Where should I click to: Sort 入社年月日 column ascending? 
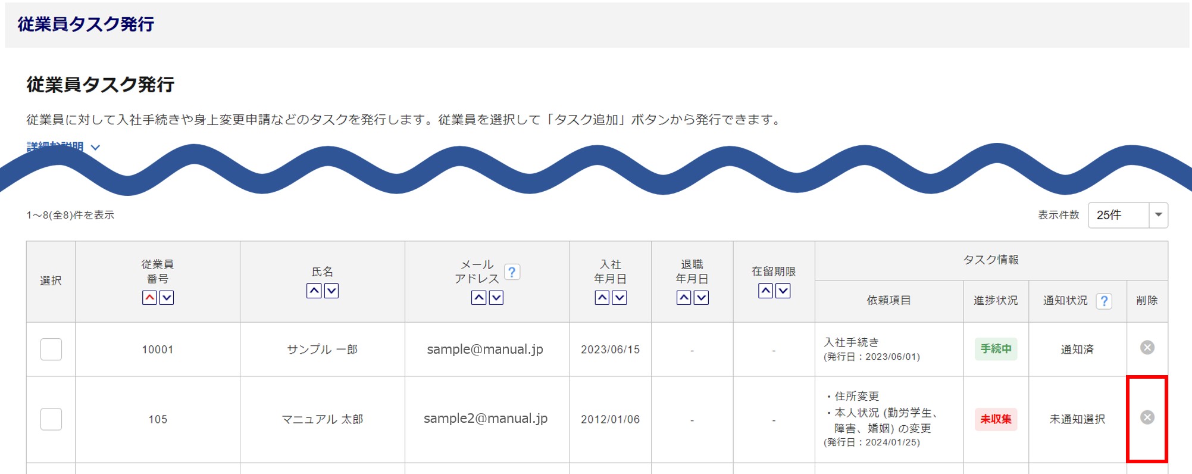pyautogui.click(x=602, y=298)
